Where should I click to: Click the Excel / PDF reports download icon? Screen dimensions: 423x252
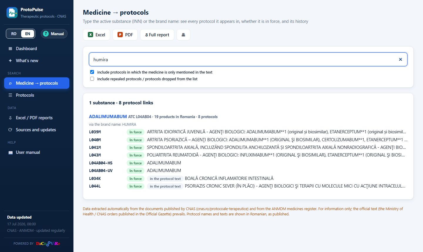[10, 118]
